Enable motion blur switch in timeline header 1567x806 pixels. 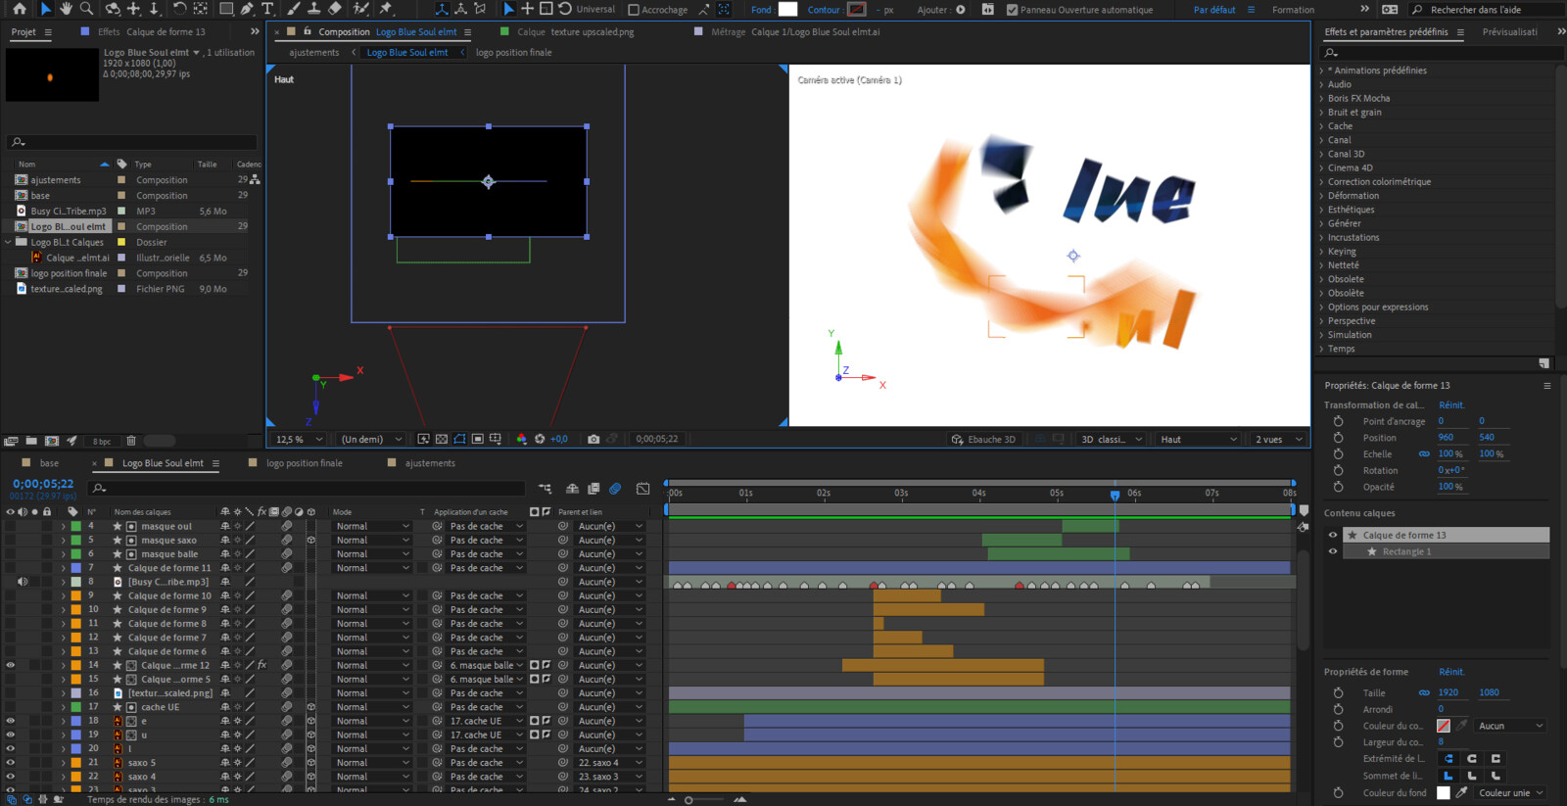[x=615, y=488]
